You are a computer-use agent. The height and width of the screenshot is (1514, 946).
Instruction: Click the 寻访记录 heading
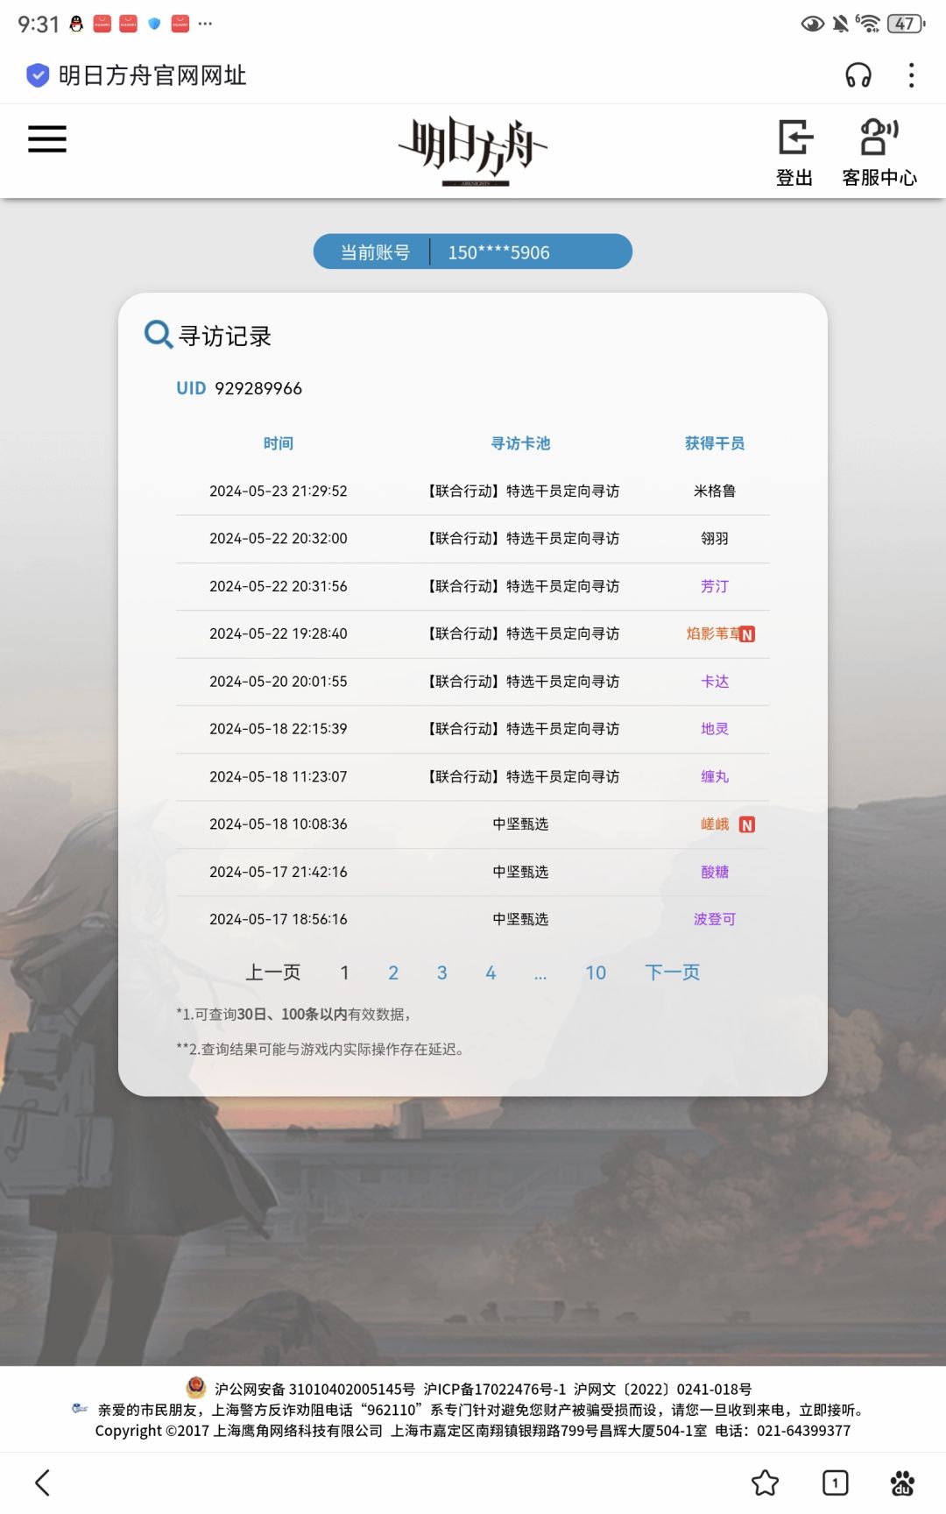pos(225,336)
